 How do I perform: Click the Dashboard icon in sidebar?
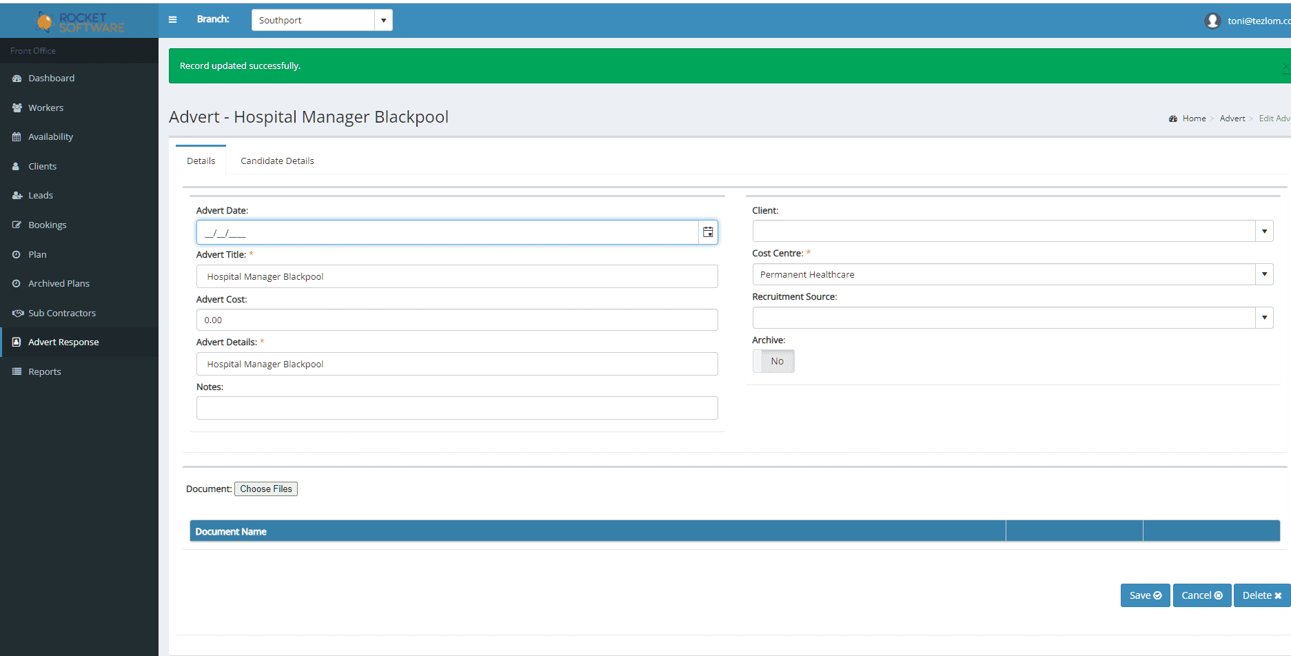17,79
